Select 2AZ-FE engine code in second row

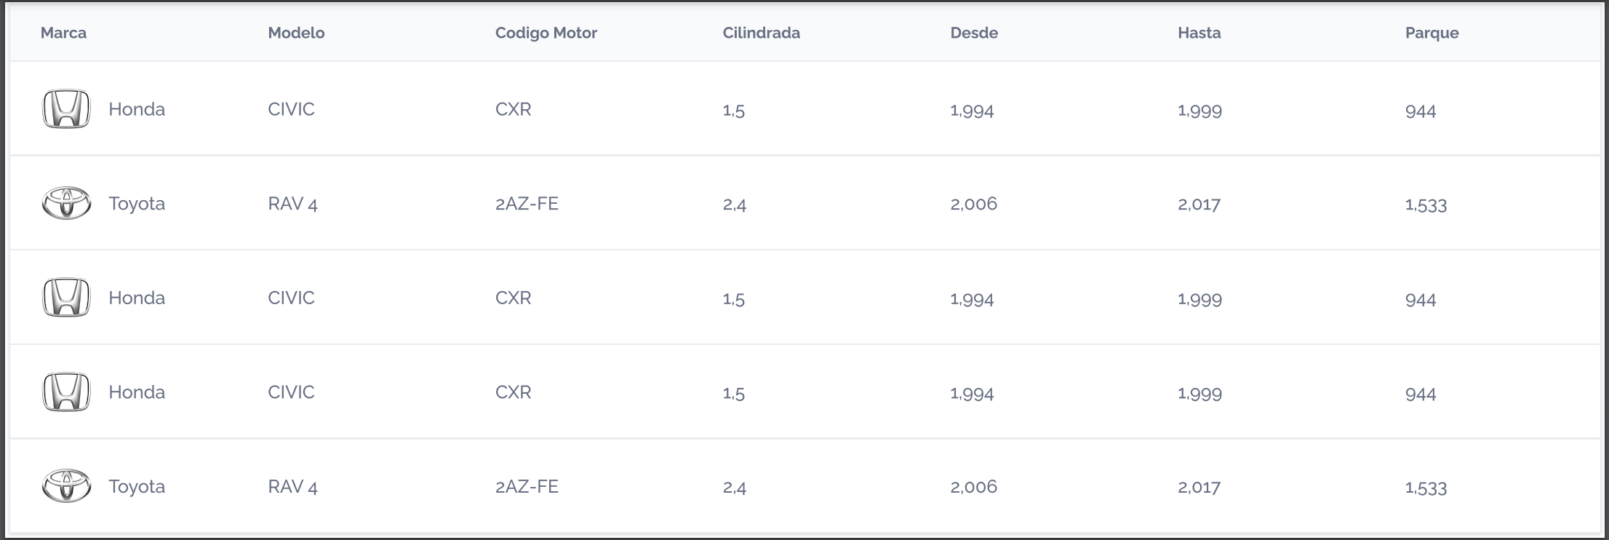point(527,204)
